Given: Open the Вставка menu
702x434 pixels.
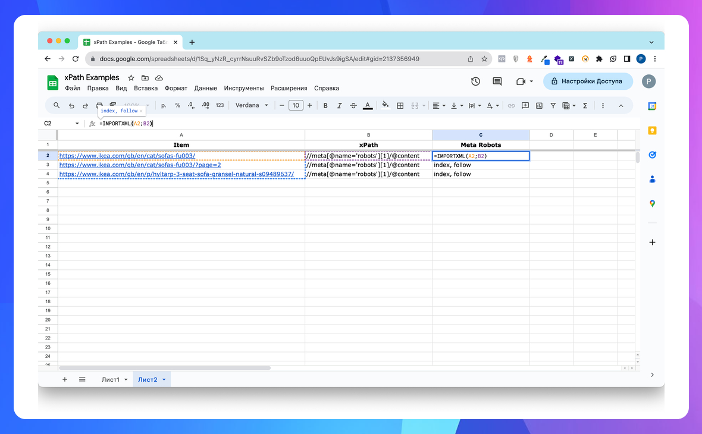Looking at the screenshot, I should [x=146, y=88].
